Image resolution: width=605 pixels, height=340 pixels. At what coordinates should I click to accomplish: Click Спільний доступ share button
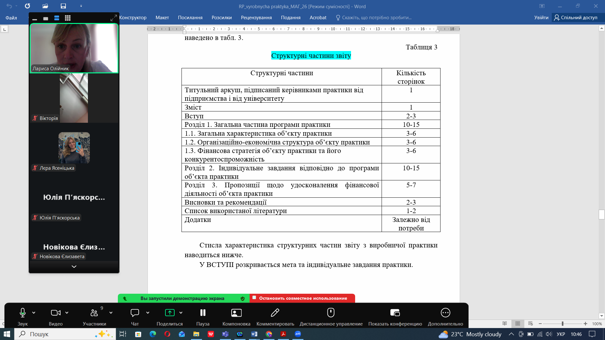pyautogui.click(x=576, y=18)
